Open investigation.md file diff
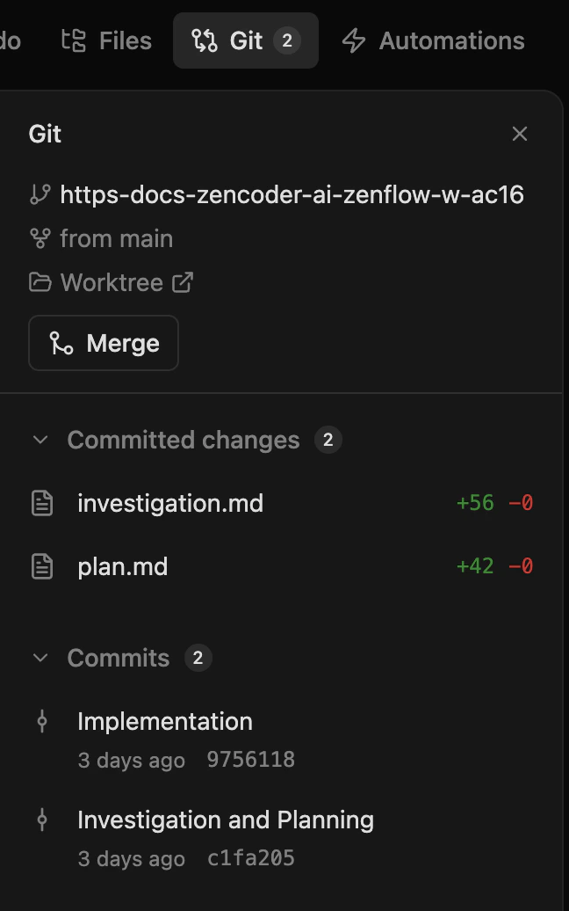569x911 pixels. [281, 503]
